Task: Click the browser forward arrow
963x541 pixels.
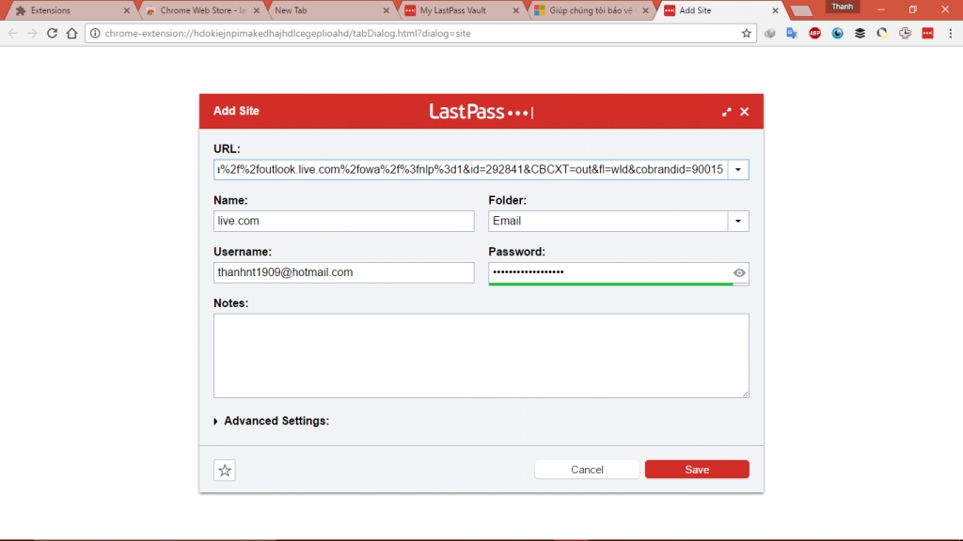Action: point(32,33)
